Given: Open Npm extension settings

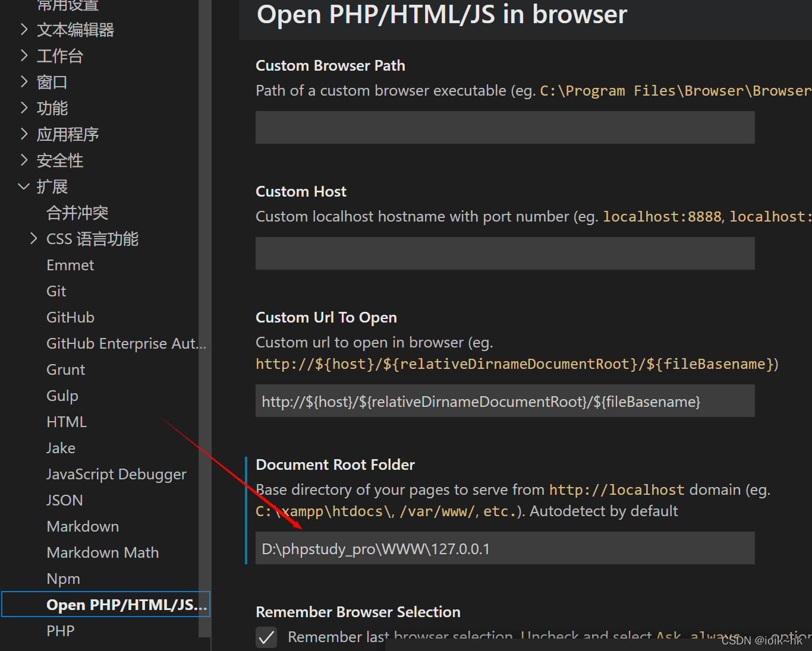Looking at the screenshot, I should coord(63,579).
